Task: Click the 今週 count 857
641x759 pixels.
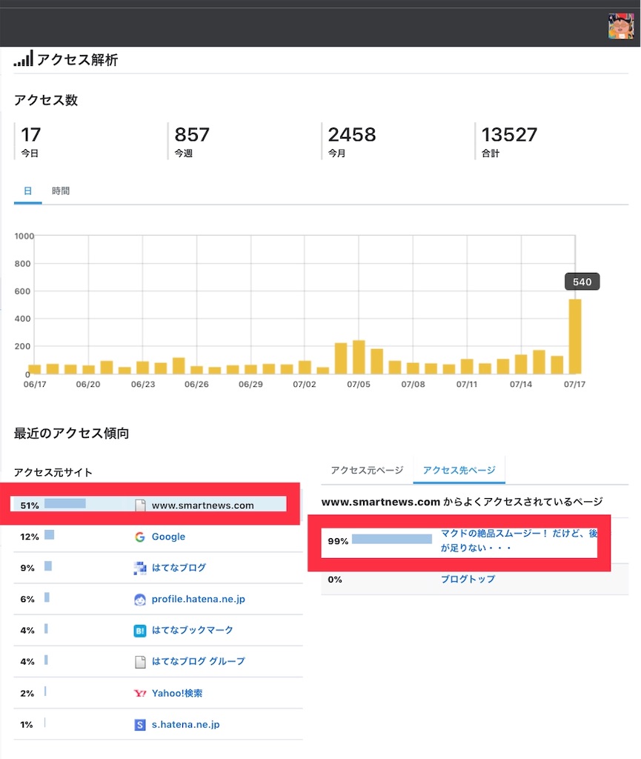Action: click(192, 135)
